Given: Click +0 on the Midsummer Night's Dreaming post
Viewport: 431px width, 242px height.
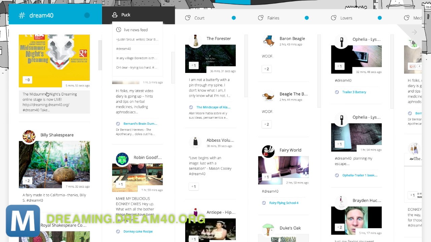Looking at the screenshot, I should click(x=27, y=80).
